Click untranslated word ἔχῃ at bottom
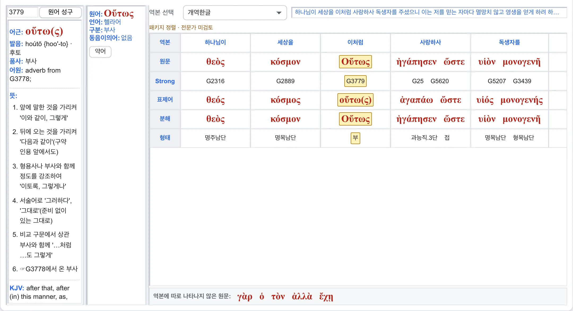This screenshot has width=573, height=311. (x=326, y=296)
